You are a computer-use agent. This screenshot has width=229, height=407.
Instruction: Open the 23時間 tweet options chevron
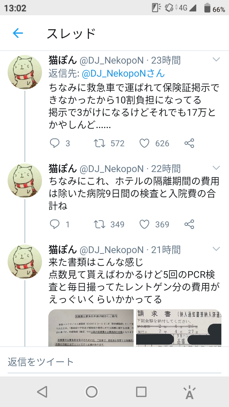[x=216, y=59]
